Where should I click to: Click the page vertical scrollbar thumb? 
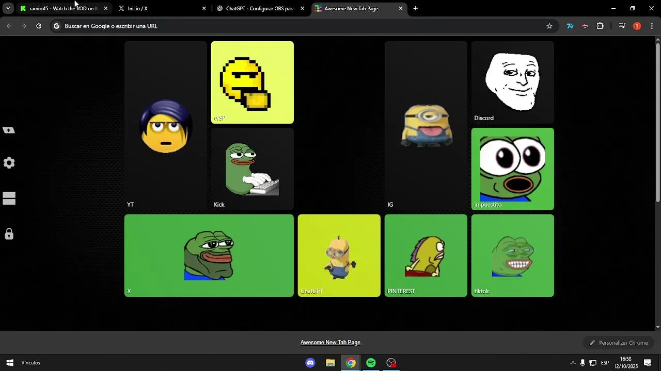coord(657,124)
